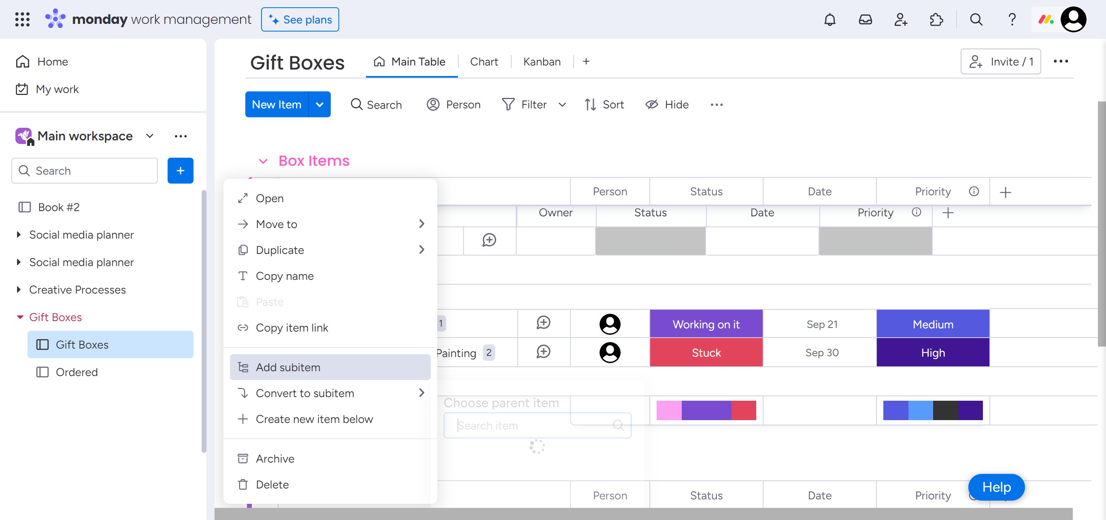Open the New Item dropdown arrow
This screenshot has height=520, width=1106.
(x=319, y=105)
